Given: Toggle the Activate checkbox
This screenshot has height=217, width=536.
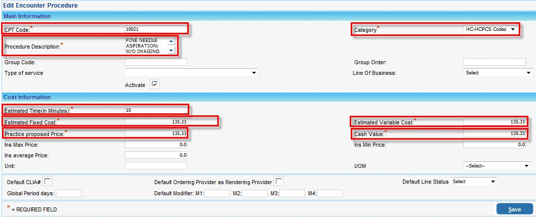Looking at the screenshot, I should (x=155, y=85).
